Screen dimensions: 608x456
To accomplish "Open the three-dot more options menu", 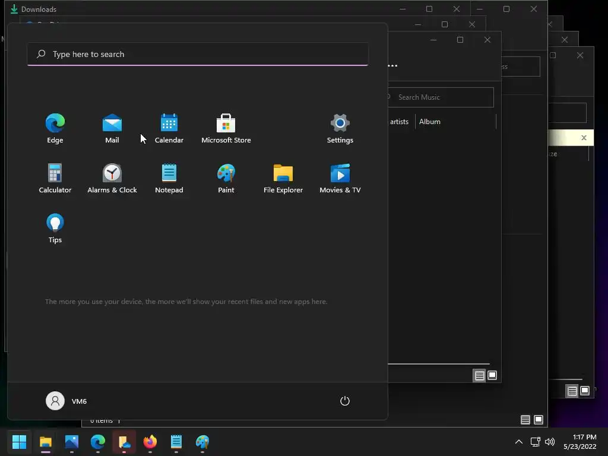I will point(392,65).
